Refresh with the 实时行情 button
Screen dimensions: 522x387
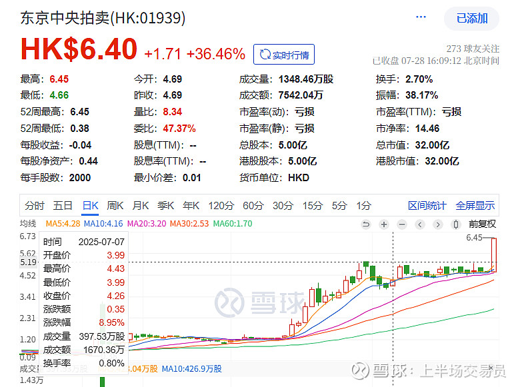284,54
